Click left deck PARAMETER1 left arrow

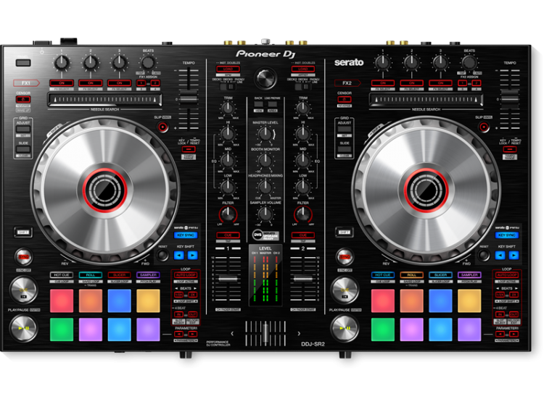click(x=178, y=334)
